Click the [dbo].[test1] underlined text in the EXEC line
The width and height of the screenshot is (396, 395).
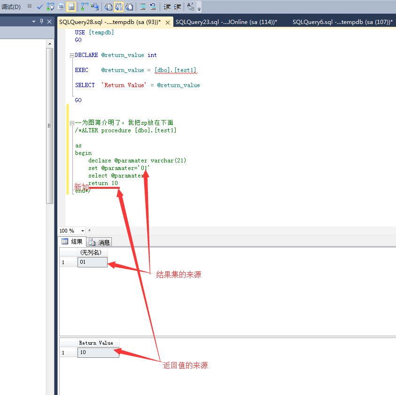point(176,70)
